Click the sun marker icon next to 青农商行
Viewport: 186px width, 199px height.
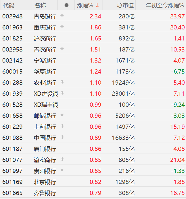(62, 49)
